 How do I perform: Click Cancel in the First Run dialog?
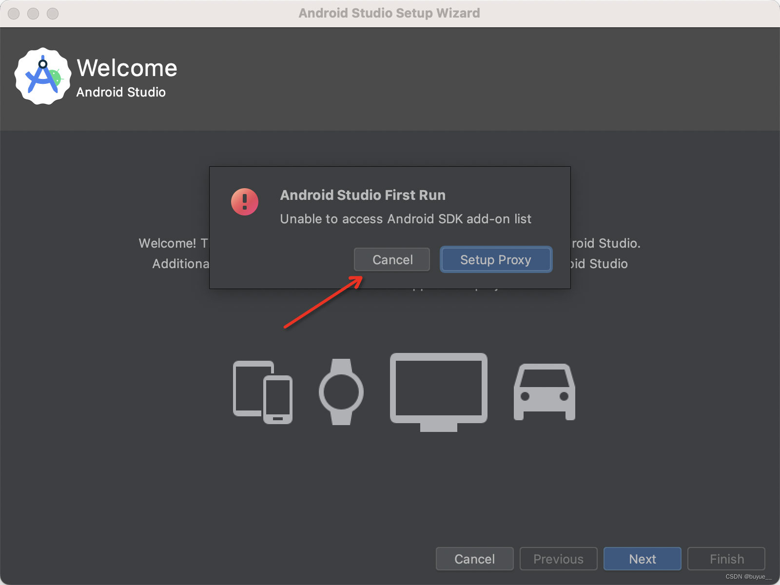click(x=392, y=259)
